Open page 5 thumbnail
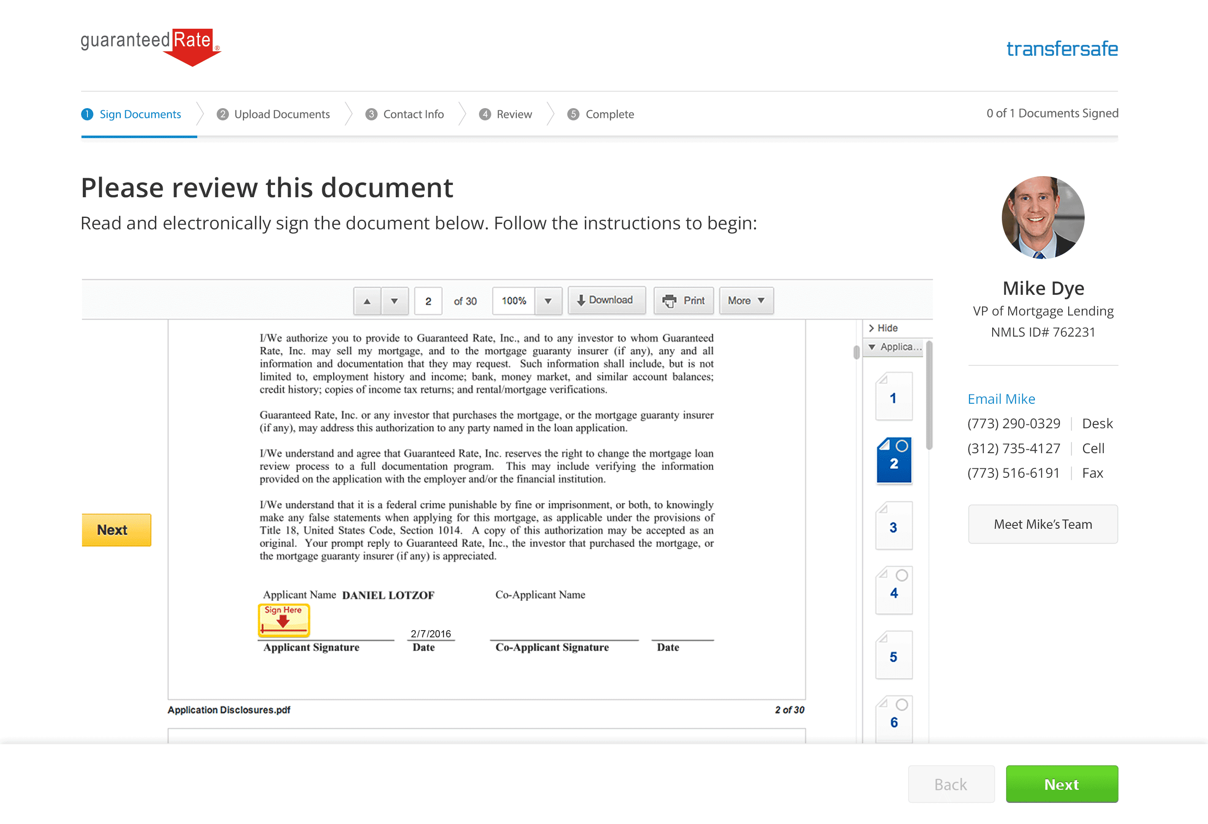Image resolution: width=1208 pixels, height=824 pixels. click(x=893, y=655)
